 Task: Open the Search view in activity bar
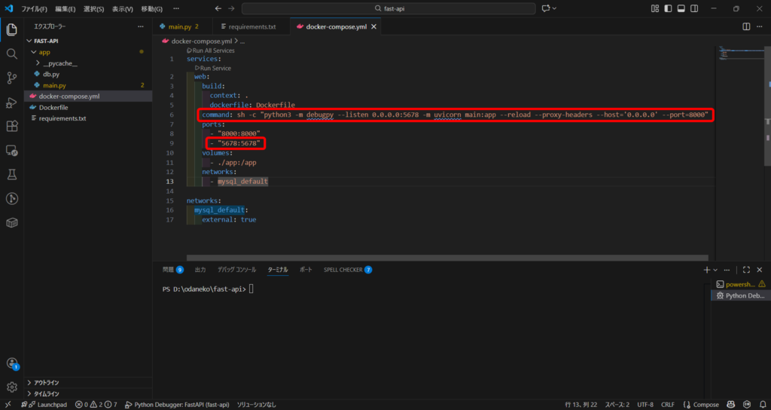(11, 54)
